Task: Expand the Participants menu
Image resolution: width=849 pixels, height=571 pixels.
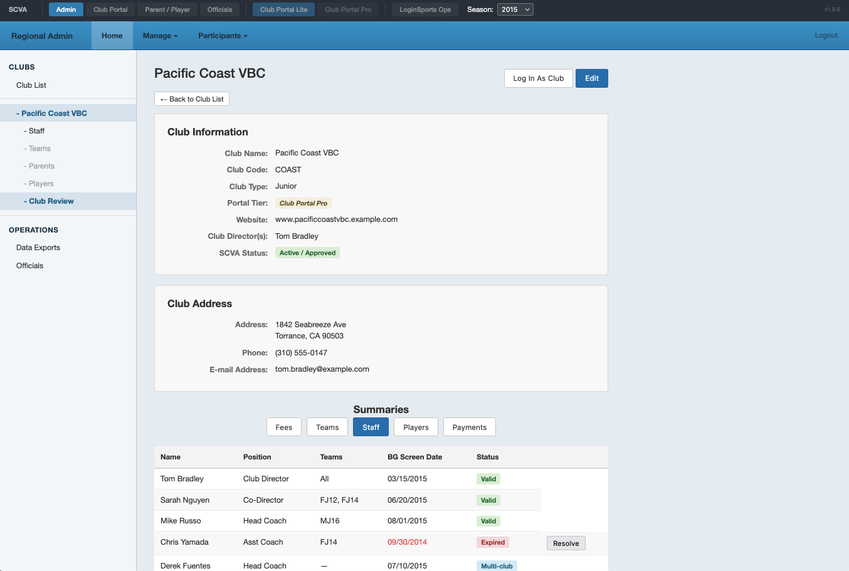Action: coord(223,36)
